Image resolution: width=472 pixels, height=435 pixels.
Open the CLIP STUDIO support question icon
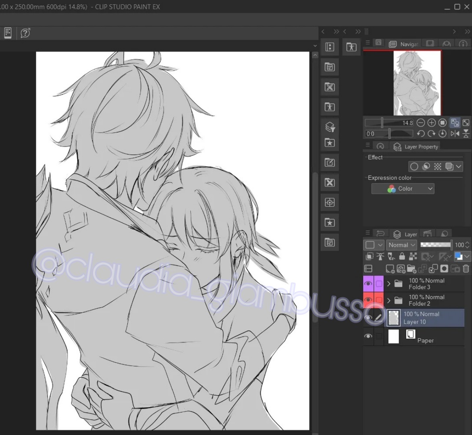coord(25,33)
